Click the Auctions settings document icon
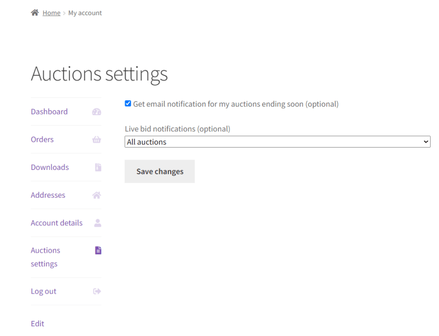The height and width of the screenshot is (336, 439). (98, 250)
